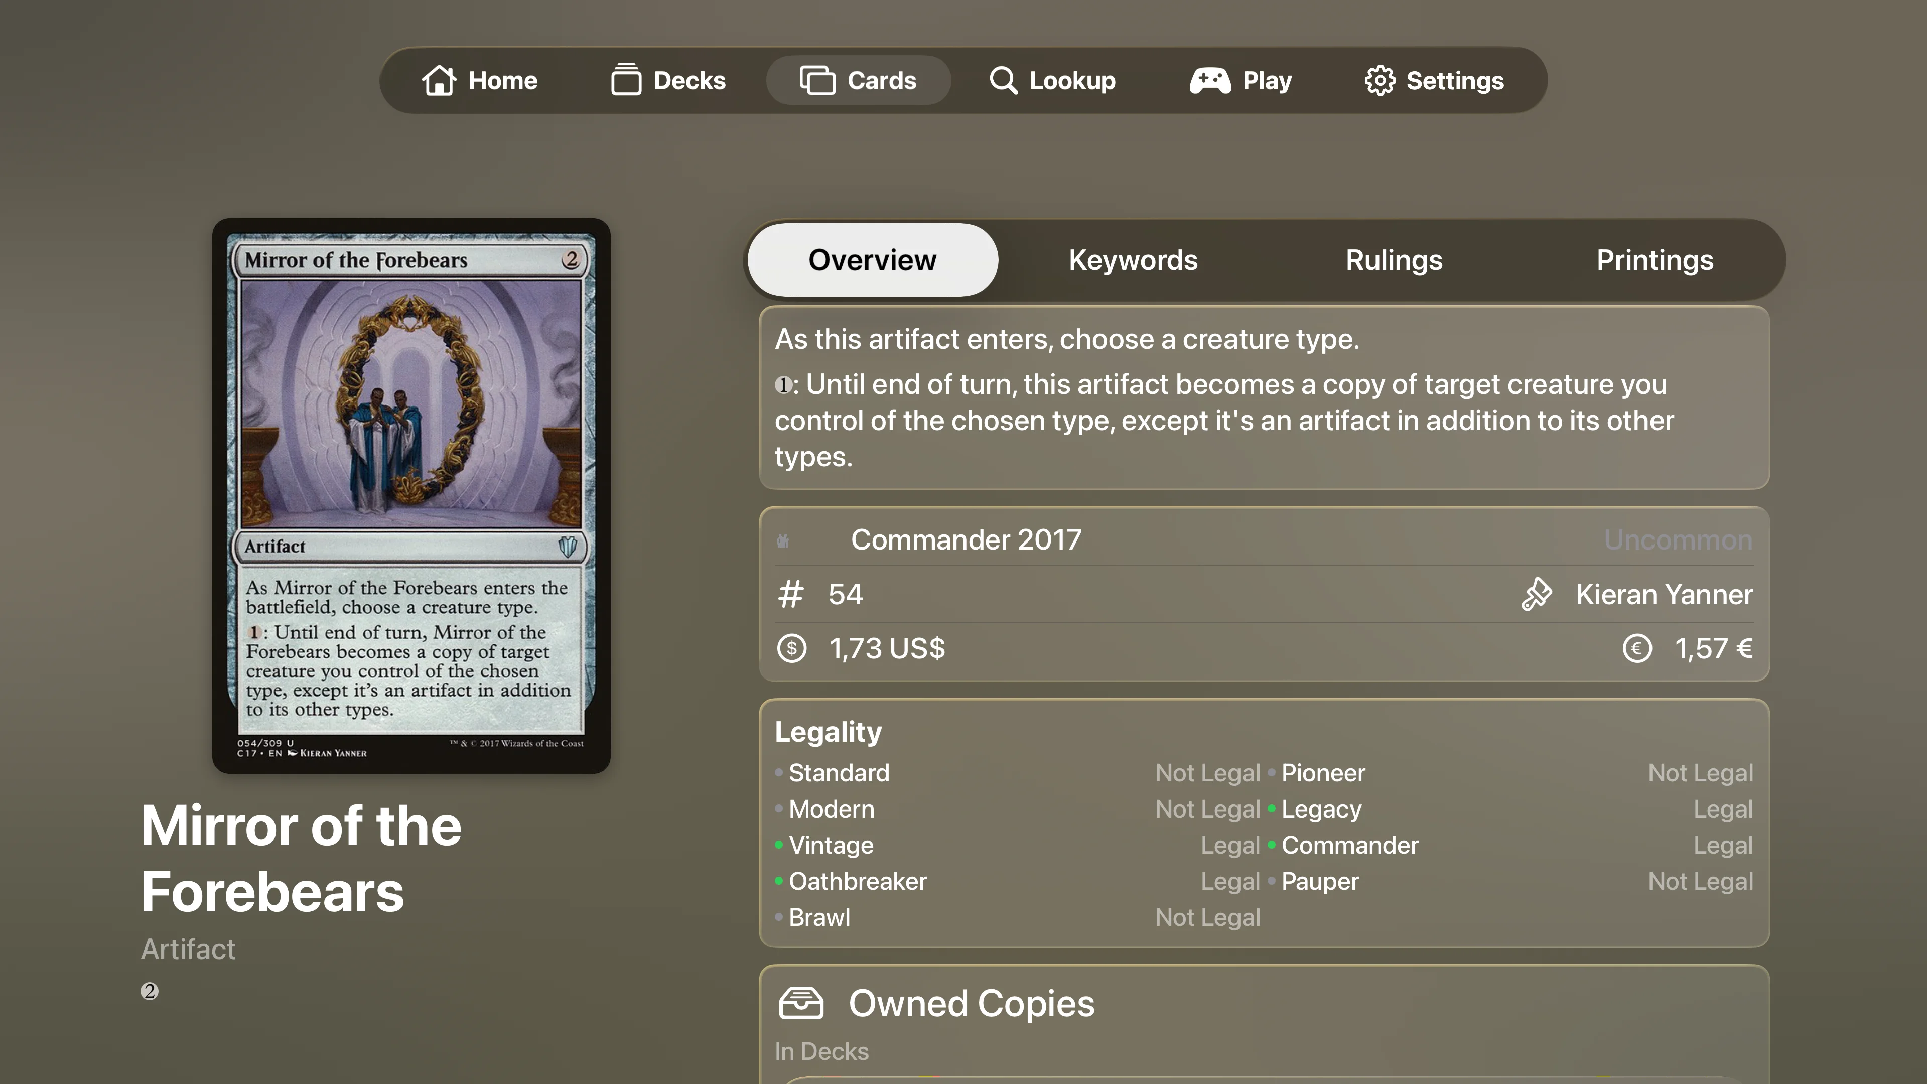Click the Legacy legality entry
This screenshot has height=1084, width=1927.
click(1321, 808)
